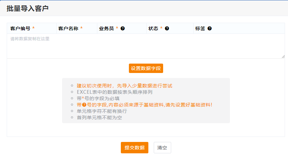Click the tip about EXCEL表 header order
288x158 pixels.
(x=114, y=92)
